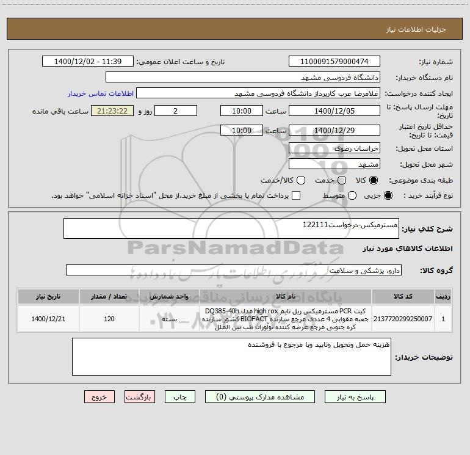Click the requester field غلامرضا عرب

coord(258,93)
